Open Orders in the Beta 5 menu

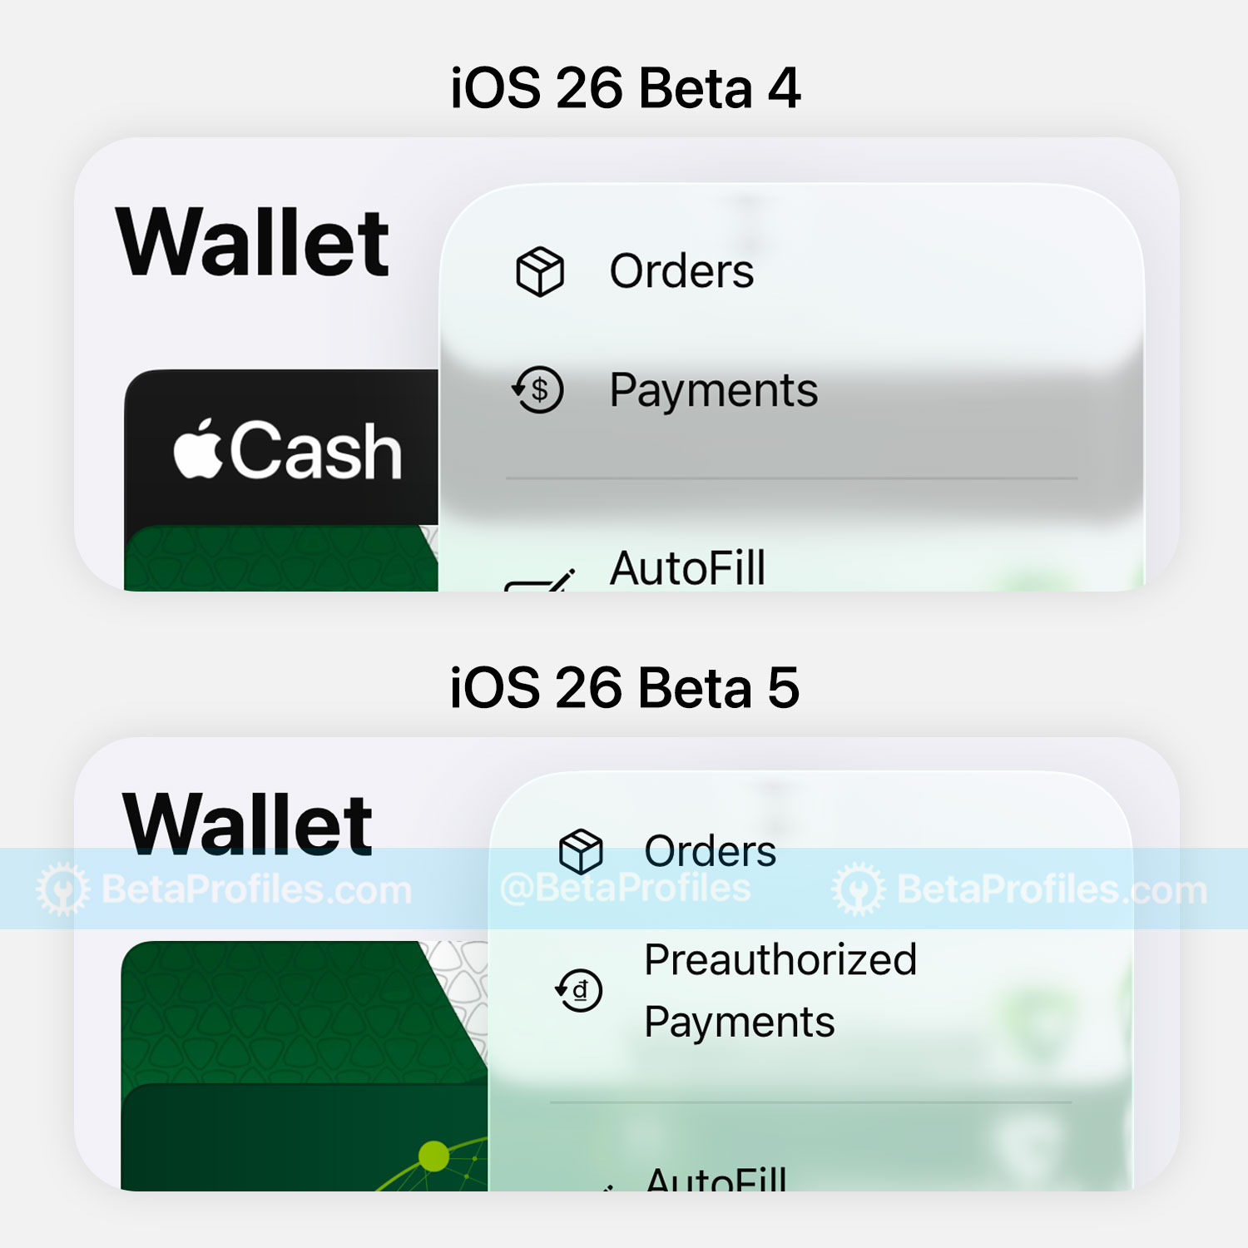[710, 851]
